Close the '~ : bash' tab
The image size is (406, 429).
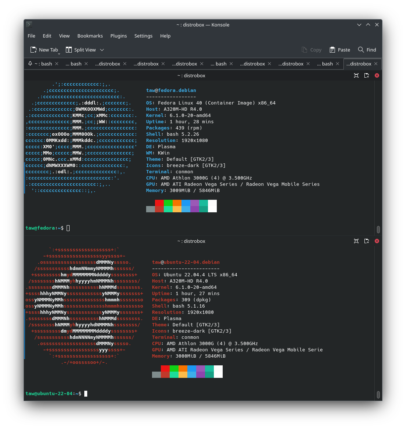pos(57,64)
